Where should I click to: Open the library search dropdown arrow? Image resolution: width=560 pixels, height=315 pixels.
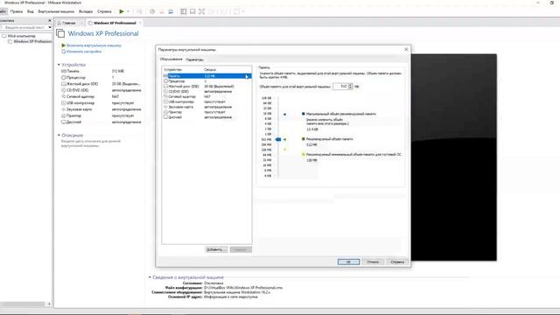[50, 27]
